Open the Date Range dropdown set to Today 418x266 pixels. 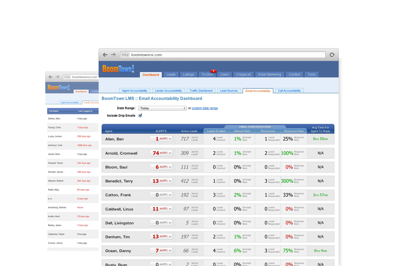click(163, 108)
